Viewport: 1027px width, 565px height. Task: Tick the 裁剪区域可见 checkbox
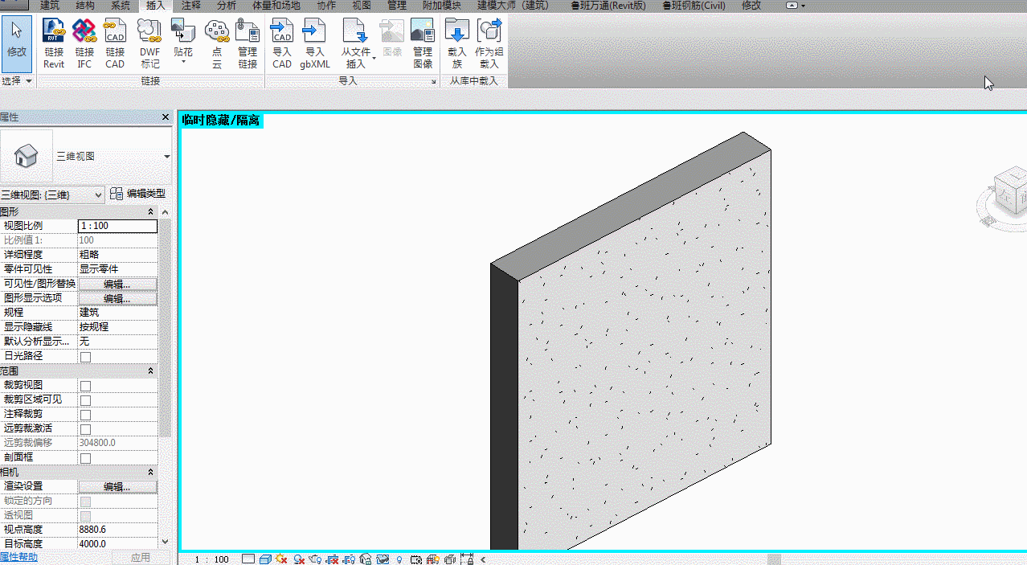pyautogui.click(x=85, y=400)
